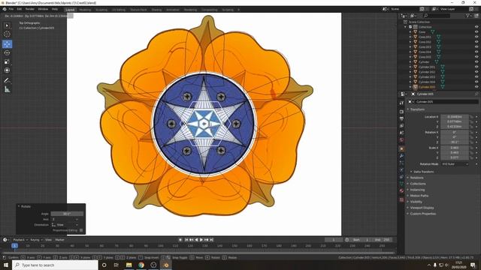Viewport: 481px width, 270px height.
Task: Click the Blender logo in the menu bar
Action: pyautogui.click(x=5, y=9)
